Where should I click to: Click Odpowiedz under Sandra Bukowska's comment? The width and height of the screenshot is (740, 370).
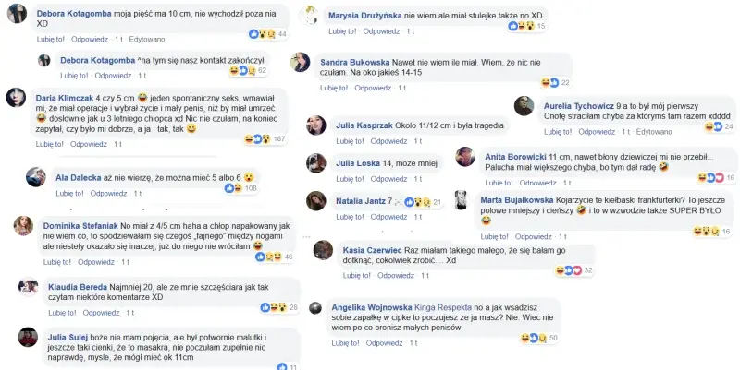tap(374, 88)
